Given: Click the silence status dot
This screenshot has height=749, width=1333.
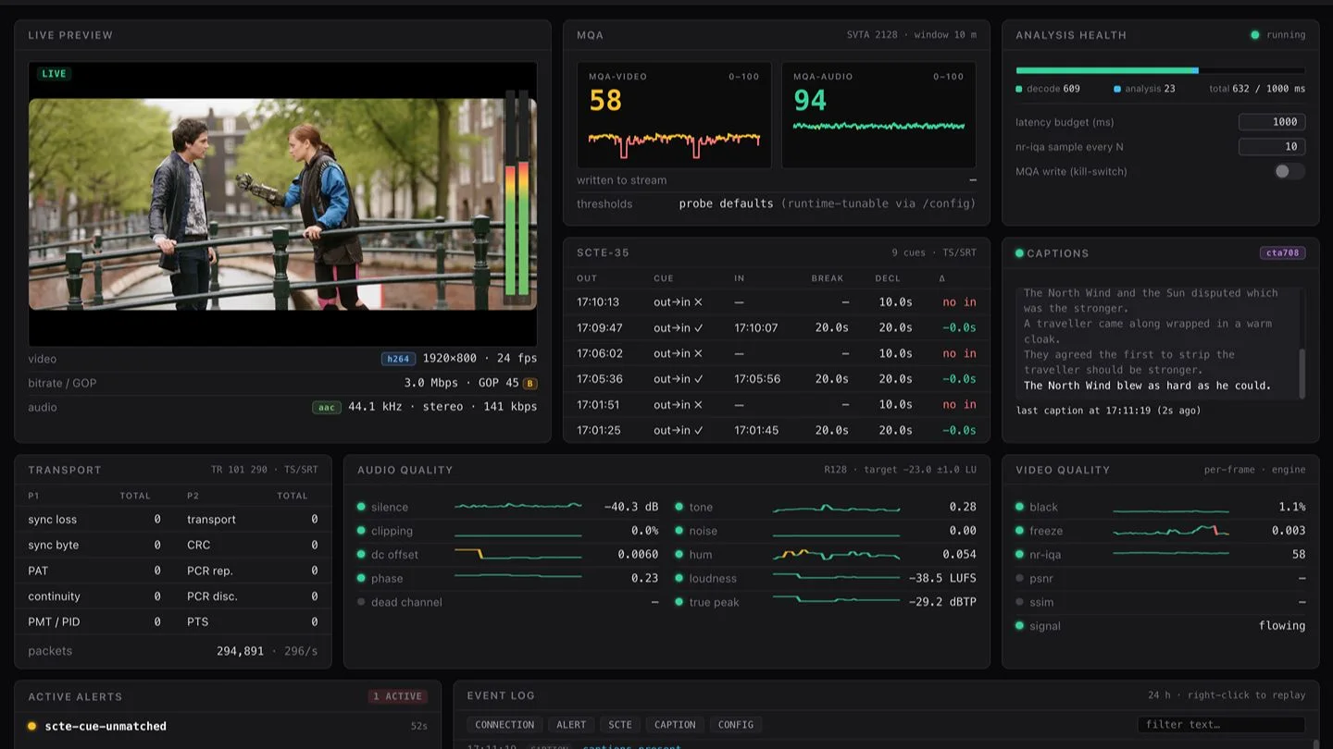Looking at the screenshot, I should point(361,507).
